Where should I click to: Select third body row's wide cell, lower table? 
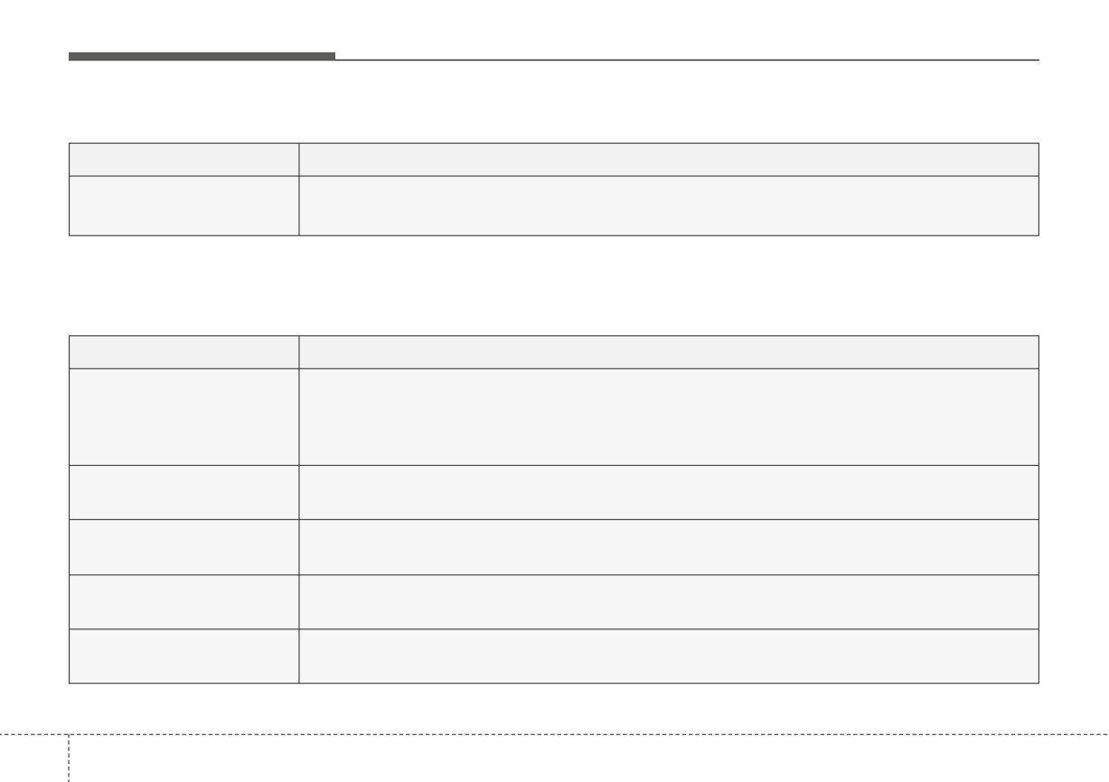tap(669, 547)
